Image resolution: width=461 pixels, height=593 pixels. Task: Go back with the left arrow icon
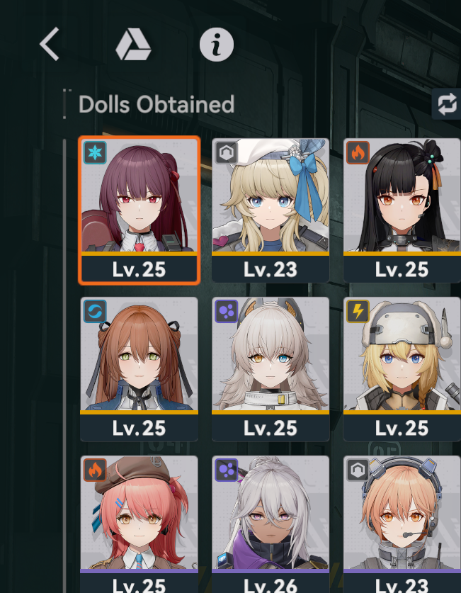(50, 44)
